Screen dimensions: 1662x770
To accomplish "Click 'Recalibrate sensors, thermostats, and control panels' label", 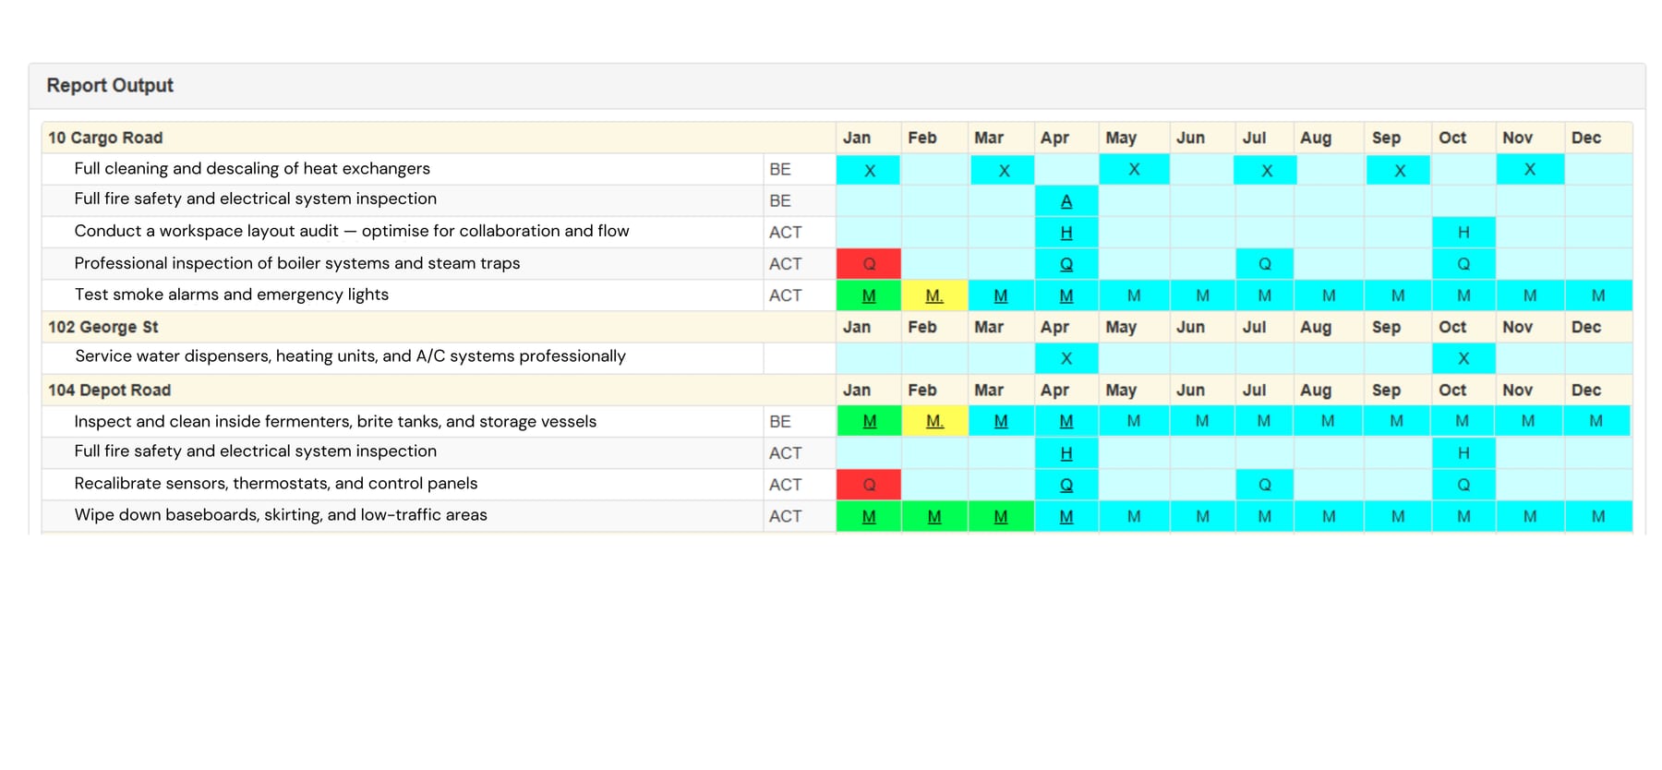I will [x=276, y=483].
